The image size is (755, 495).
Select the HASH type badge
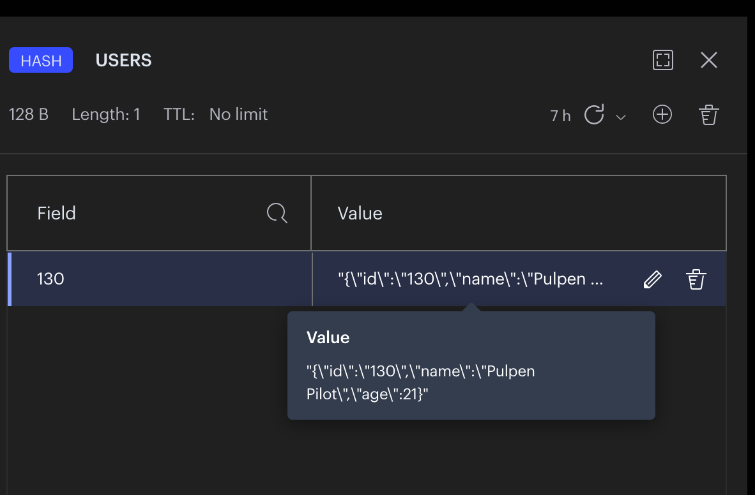point(40,59)
